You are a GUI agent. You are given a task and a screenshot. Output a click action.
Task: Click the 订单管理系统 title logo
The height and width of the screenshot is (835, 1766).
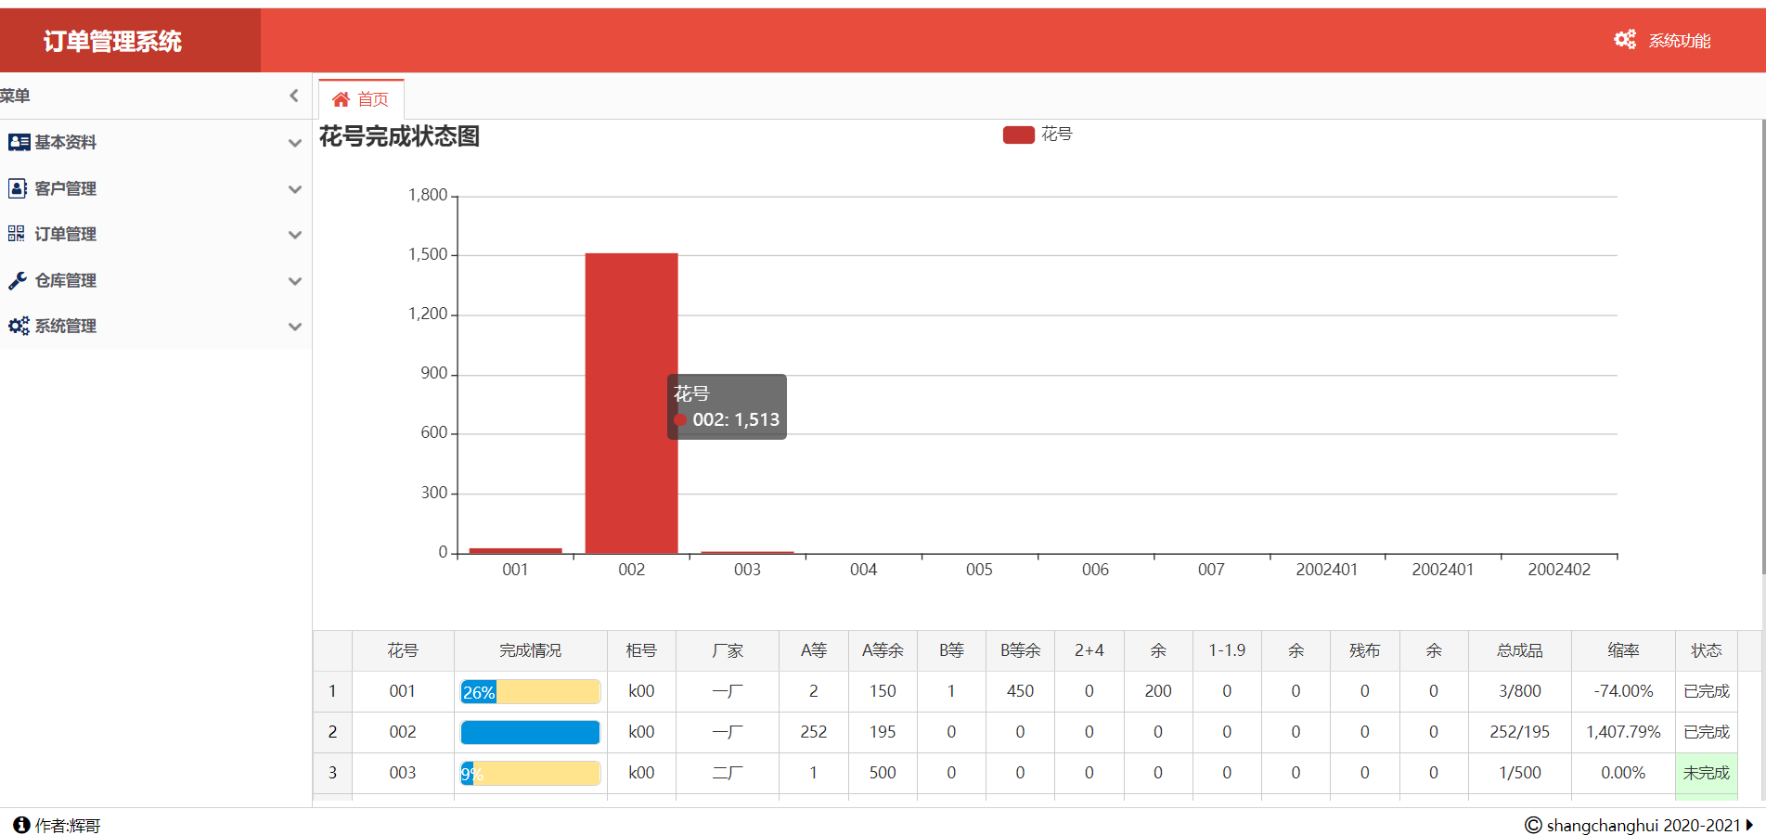pyautogui.click(x=112, y=41)
